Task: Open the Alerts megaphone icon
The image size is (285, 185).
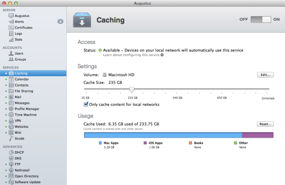Action: (11, 22)
